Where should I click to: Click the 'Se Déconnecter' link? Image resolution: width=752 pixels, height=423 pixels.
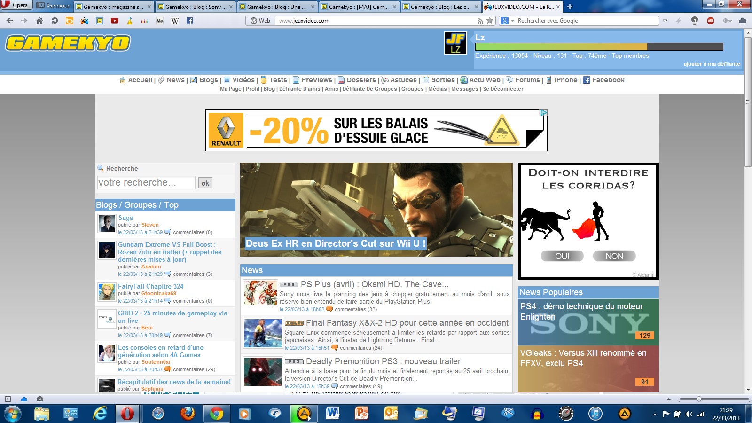coord(503,89)
